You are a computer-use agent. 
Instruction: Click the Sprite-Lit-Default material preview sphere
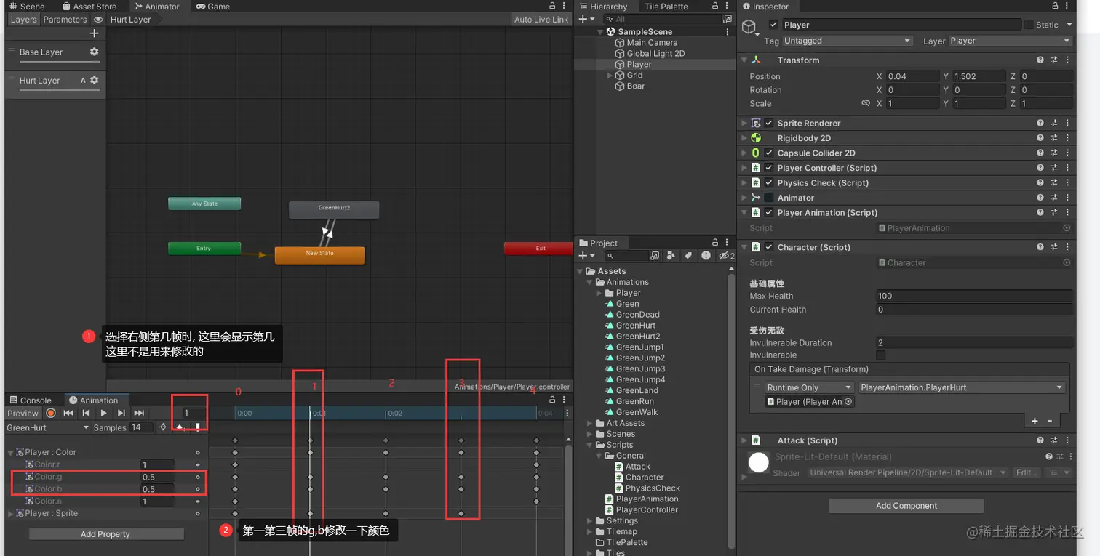pos(759,462)
